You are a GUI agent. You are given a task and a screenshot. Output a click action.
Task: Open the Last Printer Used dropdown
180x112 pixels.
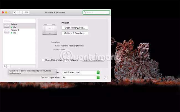coord(80,72)
